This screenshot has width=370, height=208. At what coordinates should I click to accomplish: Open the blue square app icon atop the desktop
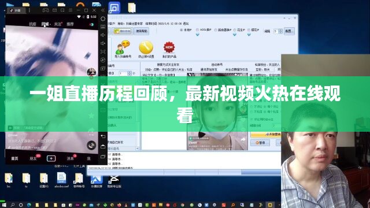pyautogui.click(x=114, y=8)
